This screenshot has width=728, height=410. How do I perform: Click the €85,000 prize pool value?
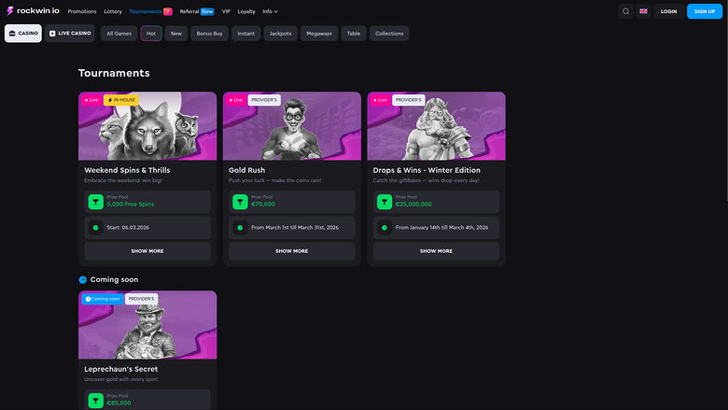click(x=119, y=403)
